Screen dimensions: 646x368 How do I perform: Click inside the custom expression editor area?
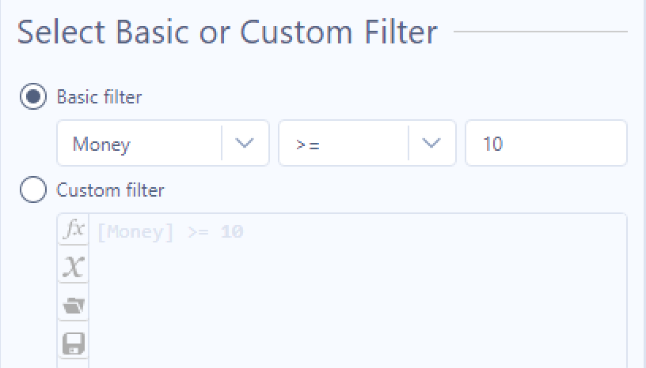point(358,291)
